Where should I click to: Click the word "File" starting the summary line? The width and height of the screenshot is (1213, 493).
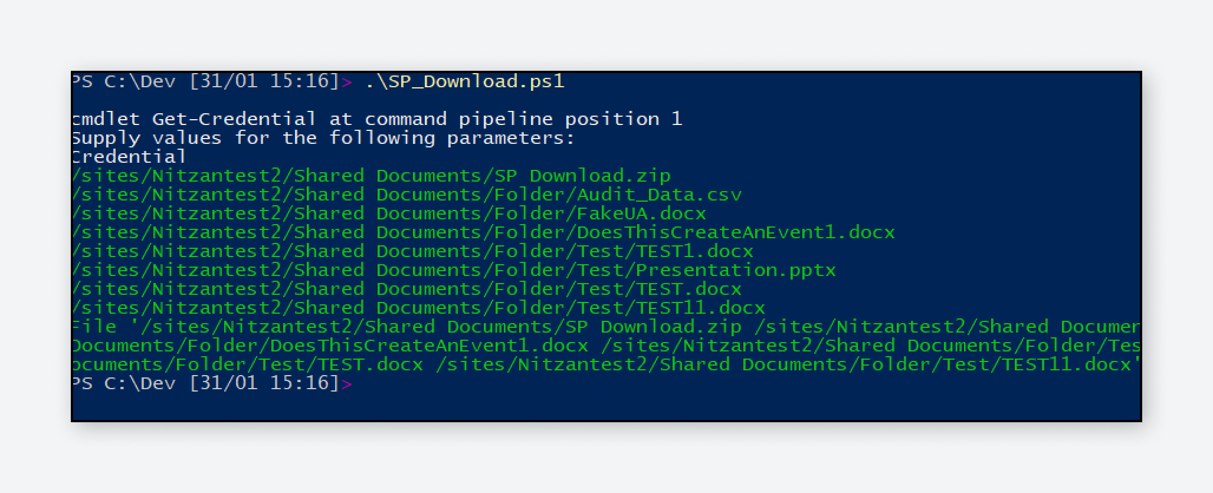pos(94,327)
